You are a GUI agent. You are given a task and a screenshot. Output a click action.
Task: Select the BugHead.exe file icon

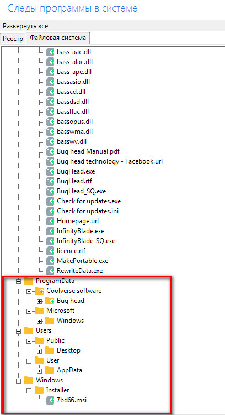tap(50, 171)
